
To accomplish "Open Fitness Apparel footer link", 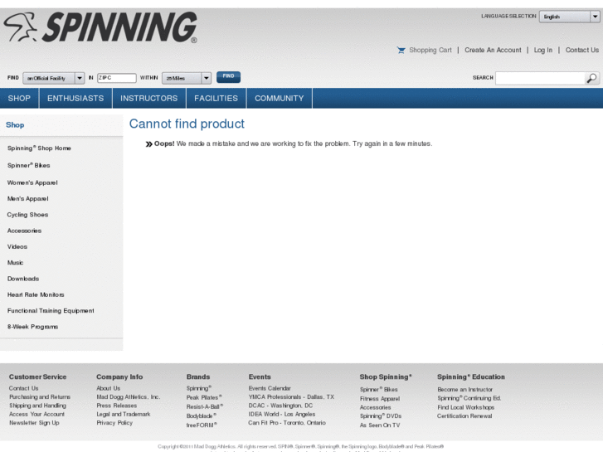I will tap(380, 399).
